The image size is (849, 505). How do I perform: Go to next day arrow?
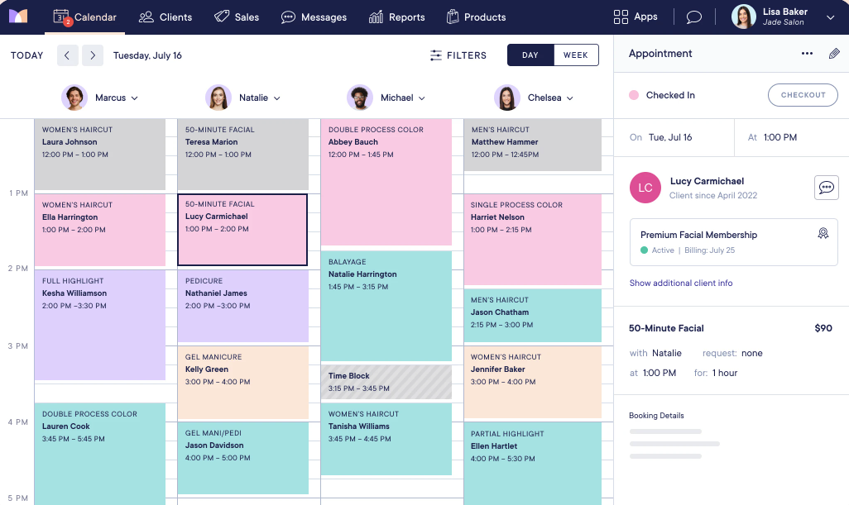[x=93, y=55]
